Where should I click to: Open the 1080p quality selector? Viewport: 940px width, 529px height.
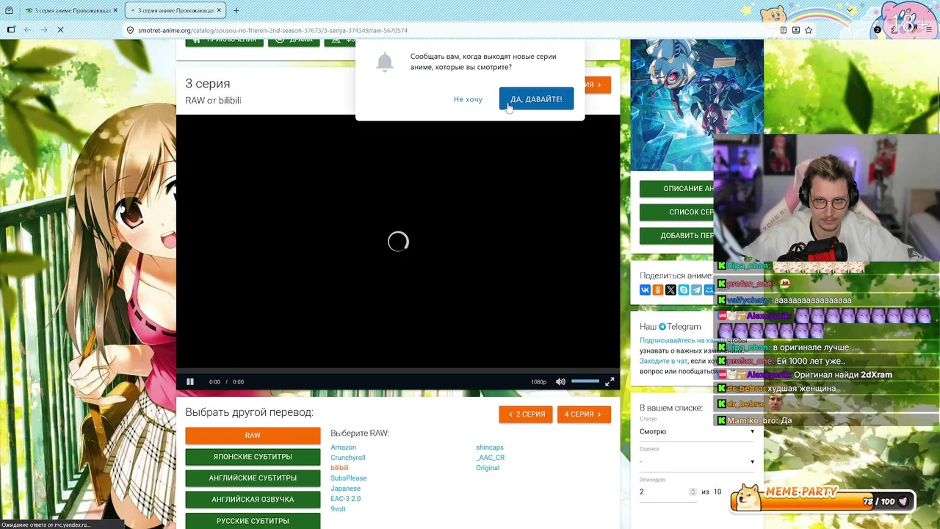point(538,382)
